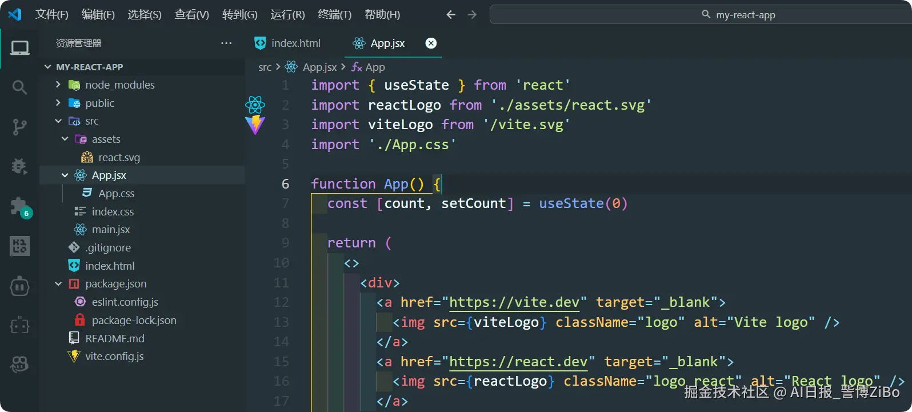Click the bracketed robot-face activity bar icon
This screenshot has height=412, width=912.
[x=20, y=326]
